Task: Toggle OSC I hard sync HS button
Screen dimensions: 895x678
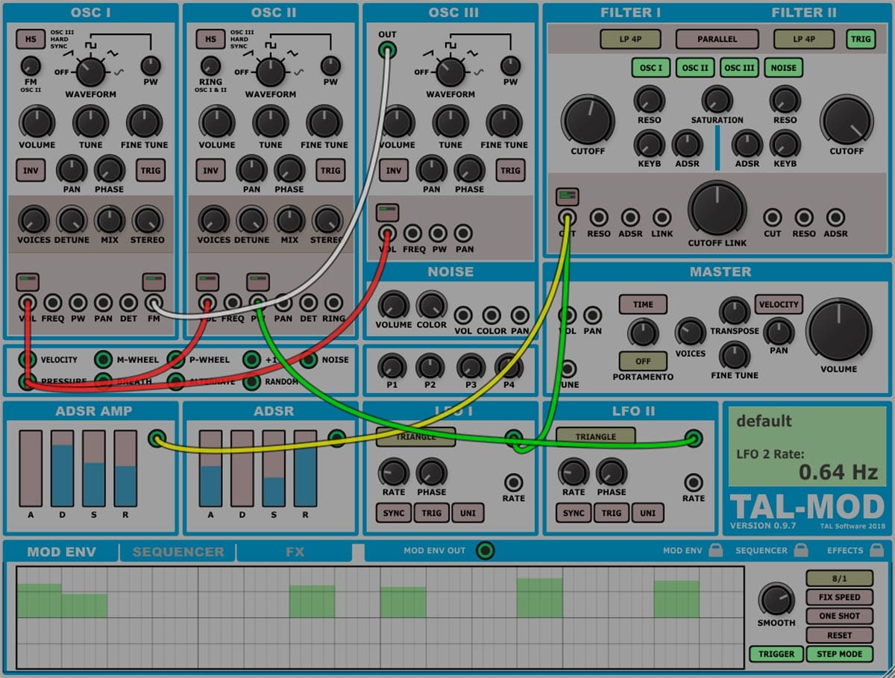Action: pos(31,40)
